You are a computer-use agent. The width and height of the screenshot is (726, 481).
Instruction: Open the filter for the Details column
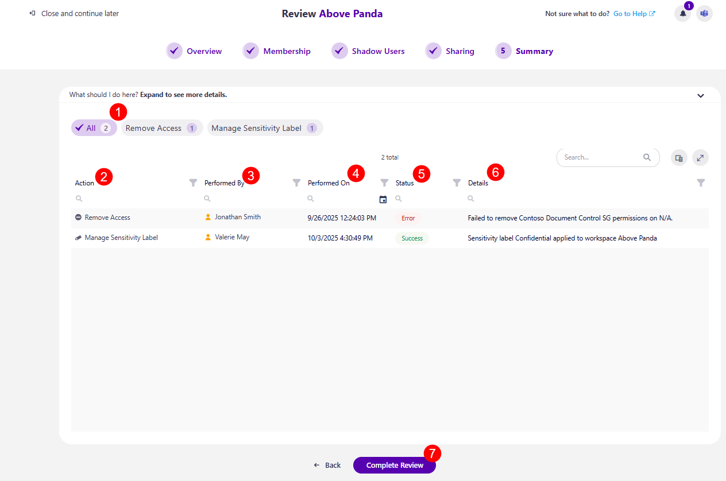[701, 183]
